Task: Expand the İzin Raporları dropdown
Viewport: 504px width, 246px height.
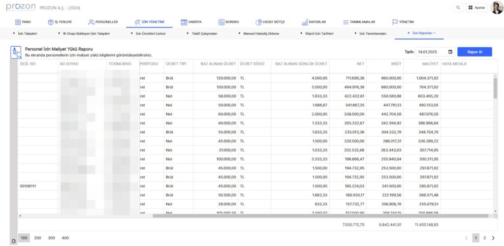Action: click(x=424, y=33)
